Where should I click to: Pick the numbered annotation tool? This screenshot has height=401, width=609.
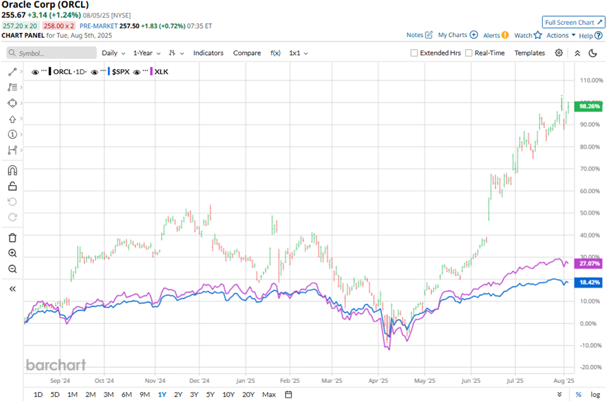pos(12,134)
